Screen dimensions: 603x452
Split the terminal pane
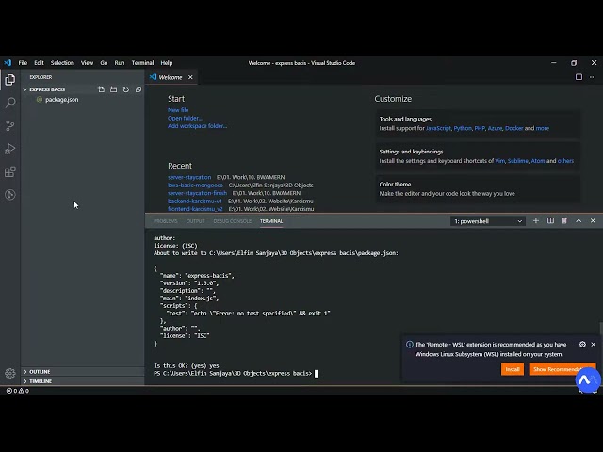tap(550, 221)
